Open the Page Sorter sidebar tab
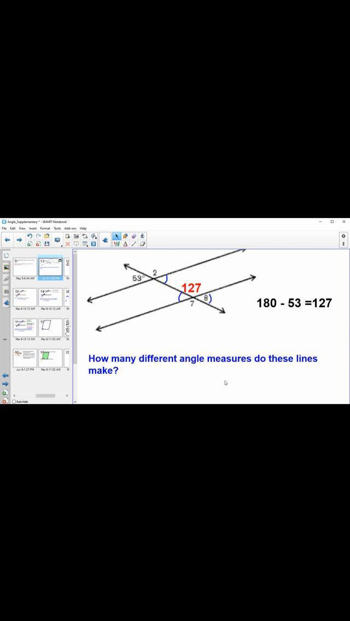This screenshot has height=621, width=350. (6, 255)
